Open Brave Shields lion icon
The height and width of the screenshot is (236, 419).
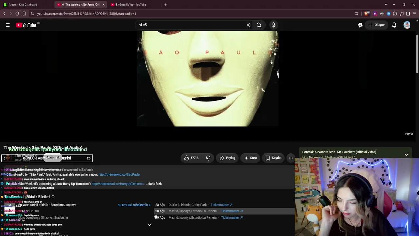[x=367, y=14]
